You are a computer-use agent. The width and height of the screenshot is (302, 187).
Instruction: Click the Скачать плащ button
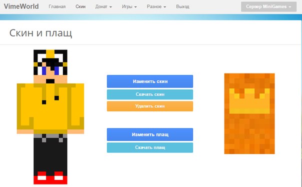pos(150,147)
